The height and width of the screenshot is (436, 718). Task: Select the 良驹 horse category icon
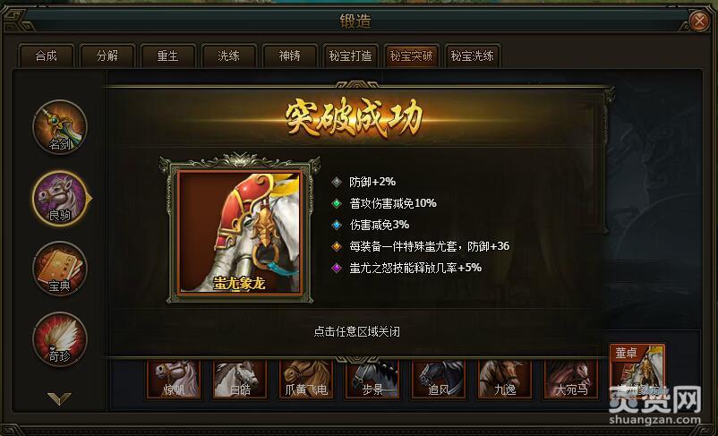pos(59,199)
